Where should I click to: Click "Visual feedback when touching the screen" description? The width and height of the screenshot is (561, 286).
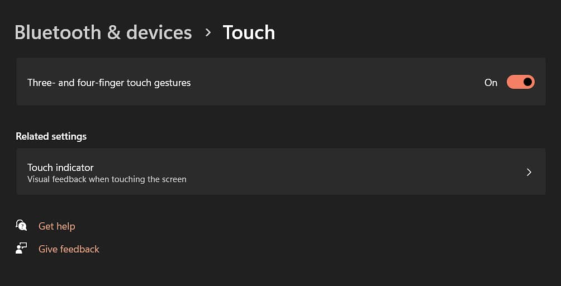(x=107, y=179)
